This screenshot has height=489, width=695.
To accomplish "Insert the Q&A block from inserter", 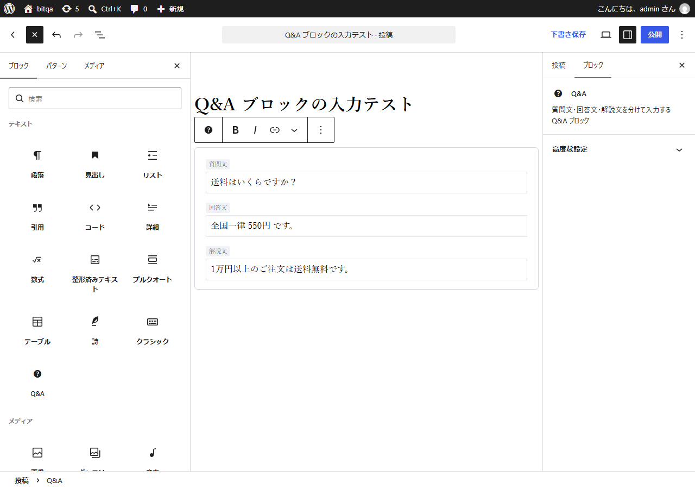I will (x=37, y=383).
